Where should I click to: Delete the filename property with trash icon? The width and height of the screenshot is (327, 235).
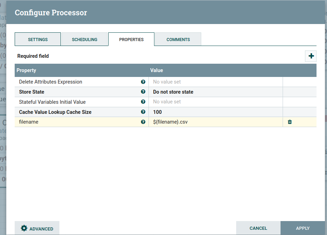290,122
